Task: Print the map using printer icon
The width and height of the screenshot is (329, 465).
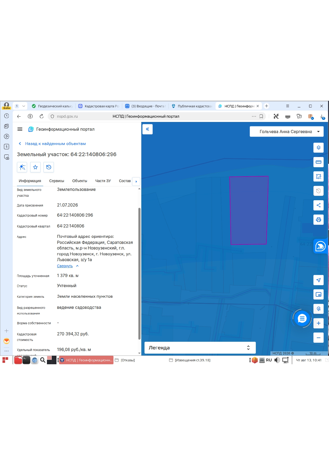Action: (318, 220)
